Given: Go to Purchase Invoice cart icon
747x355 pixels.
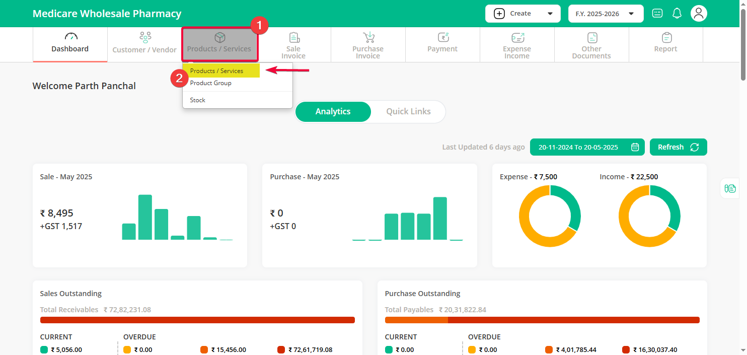Looking at the screenshot, I should click(368, 38).
